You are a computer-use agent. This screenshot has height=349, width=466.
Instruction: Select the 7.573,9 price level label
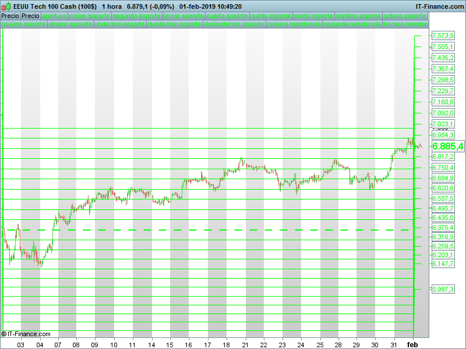point(443,36)
